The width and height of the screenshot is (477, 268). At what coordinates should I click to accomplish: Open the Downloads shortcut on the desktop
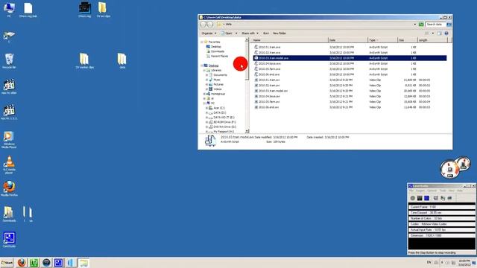pos(9,214)
